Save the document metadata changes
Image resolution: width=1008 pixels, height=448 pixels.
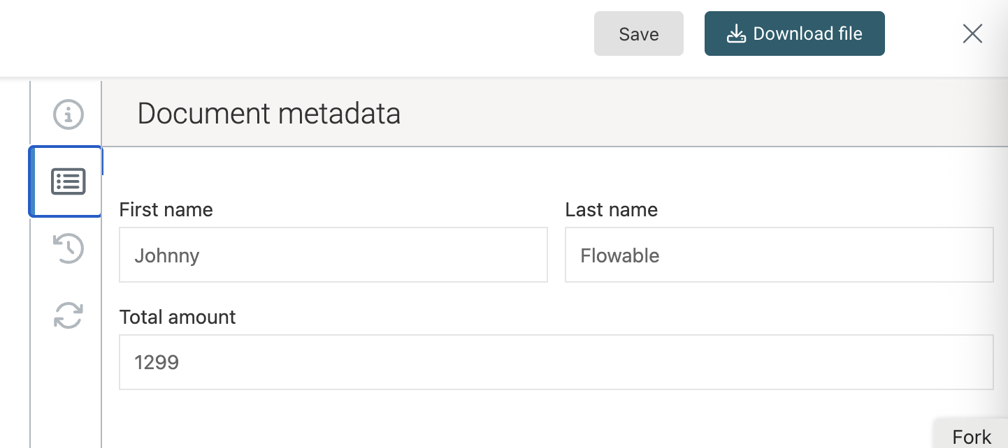click(x=638, y=33)
